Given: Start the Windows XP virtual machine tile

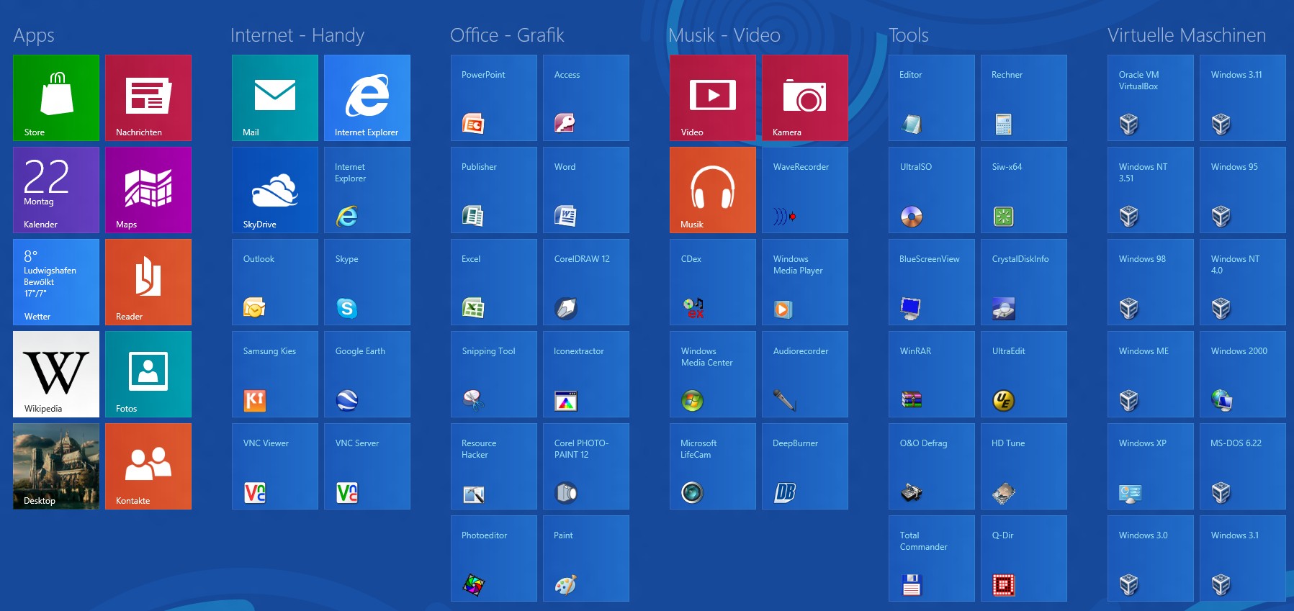Looking at the screenshot, I should coord(1151,466).
